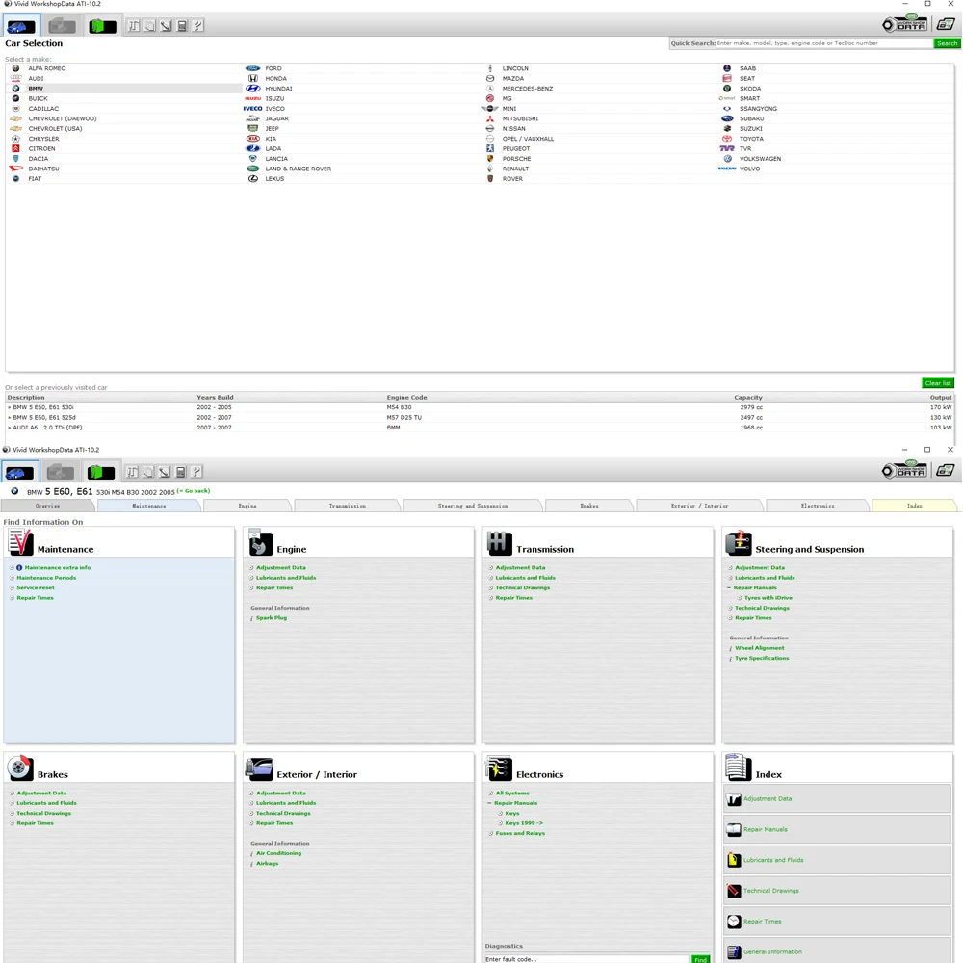Open Air Conditioning link
The width and height of the screenshot is (963, 963).
click(279, 853)
